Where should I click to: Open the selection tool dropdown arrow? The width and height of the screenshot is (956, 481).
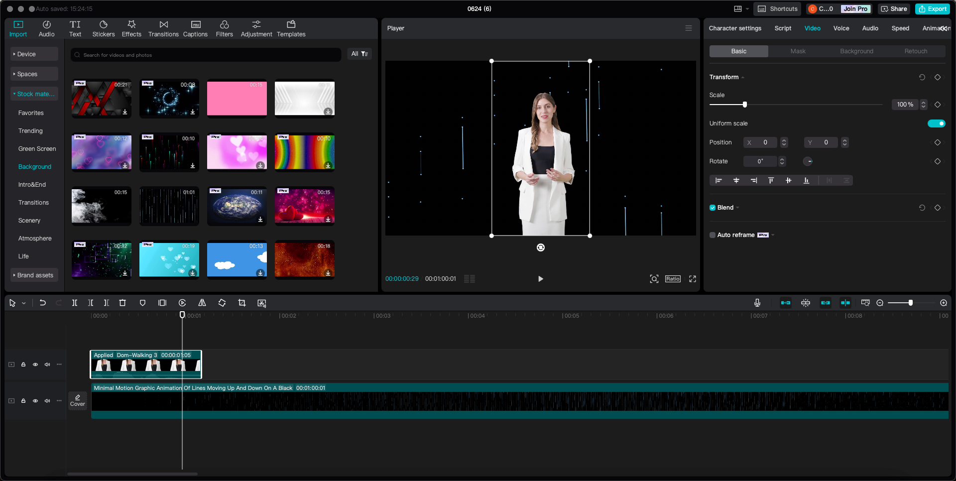[23, 303]
